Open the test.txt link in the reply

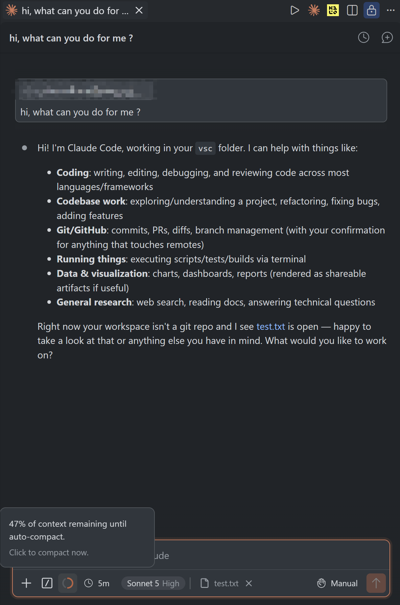pyautogui.click(x=271, y=327)
